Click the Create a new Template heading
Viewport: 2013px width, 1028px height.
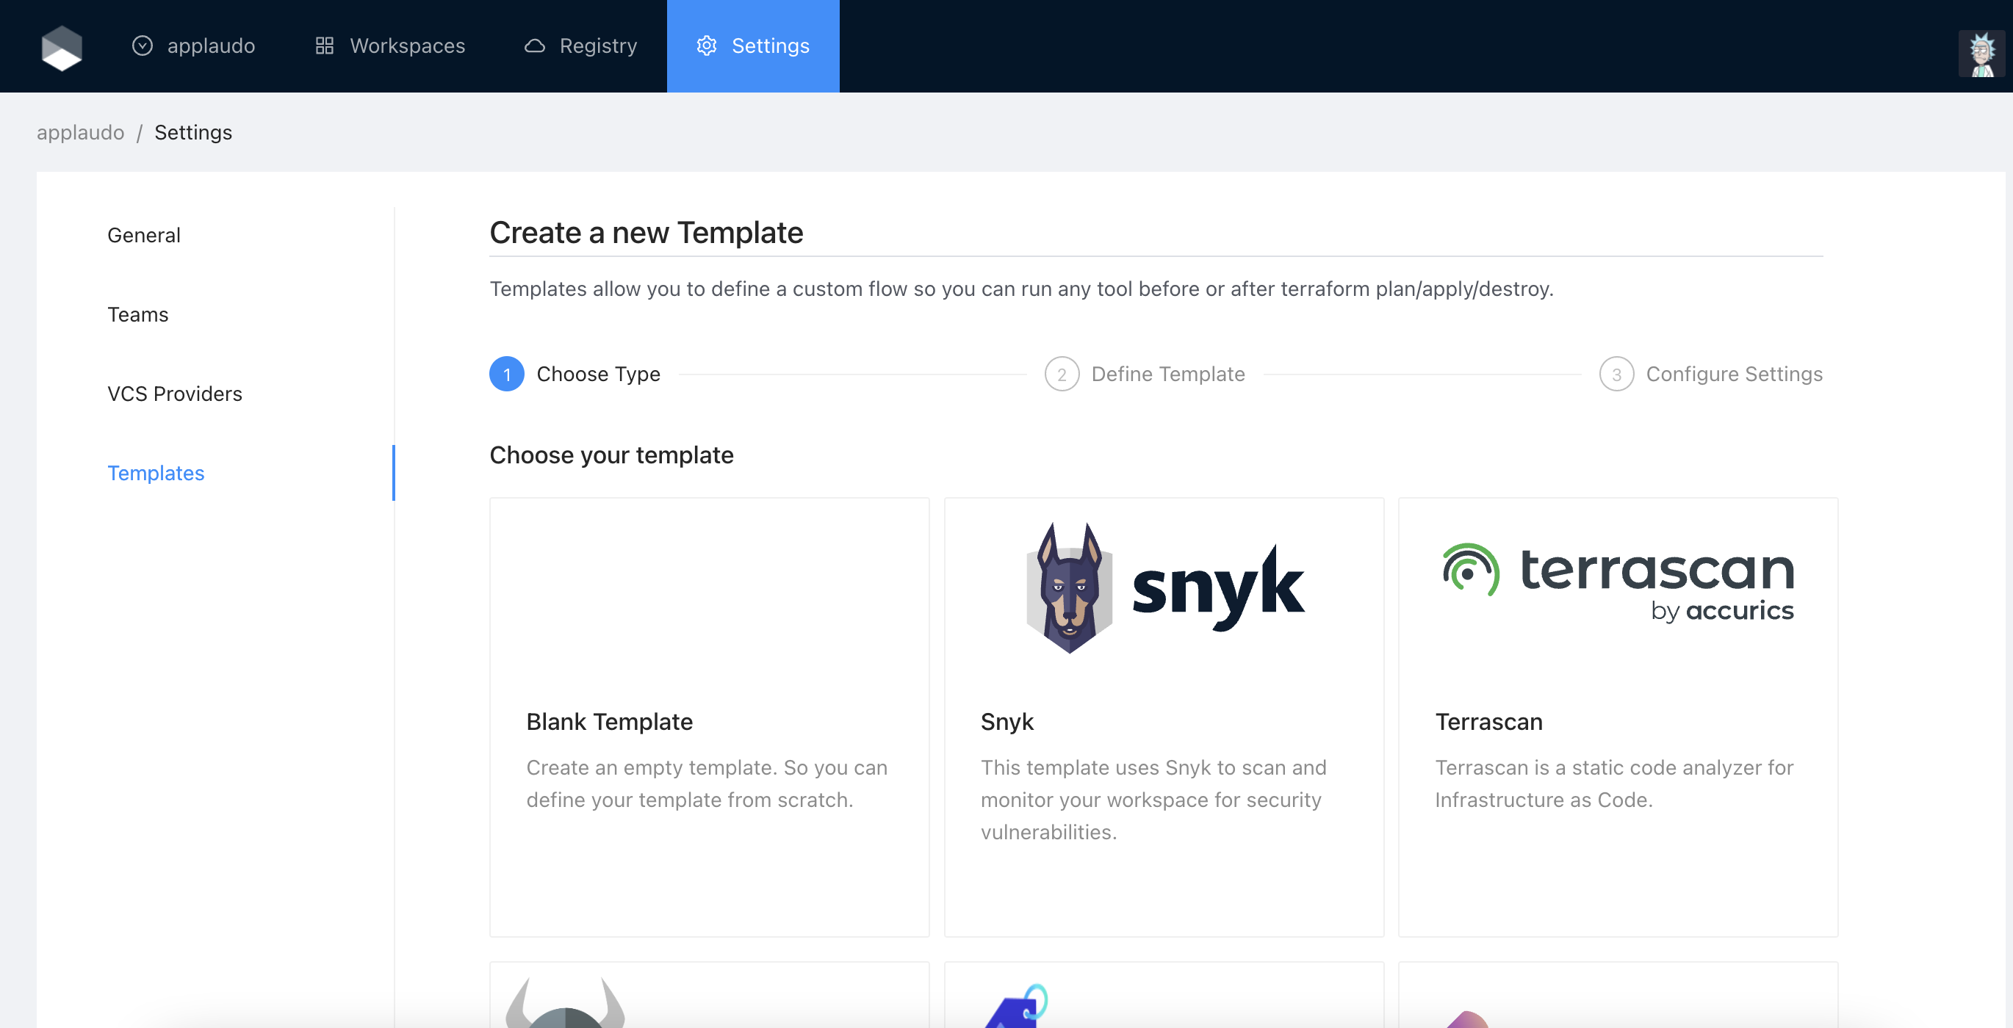[x=647, y=233]
